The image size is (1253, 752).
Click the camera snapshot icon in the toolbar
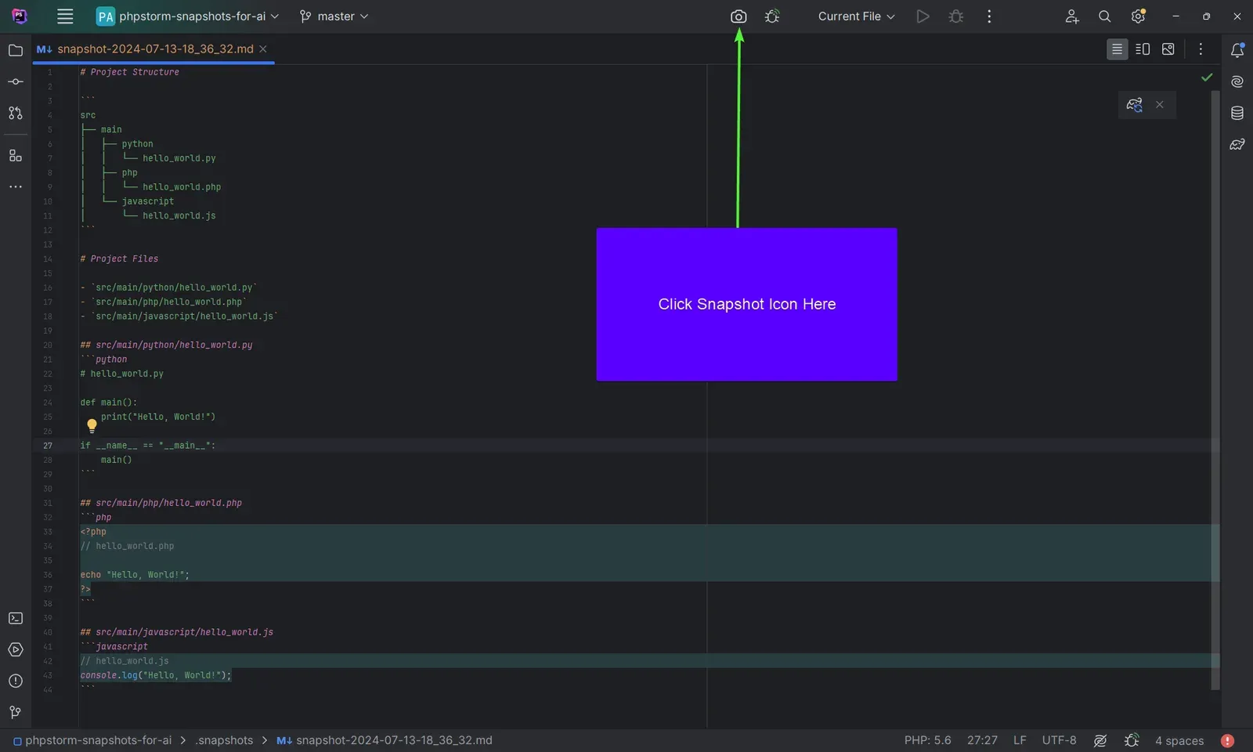click(x=738, y=16)
